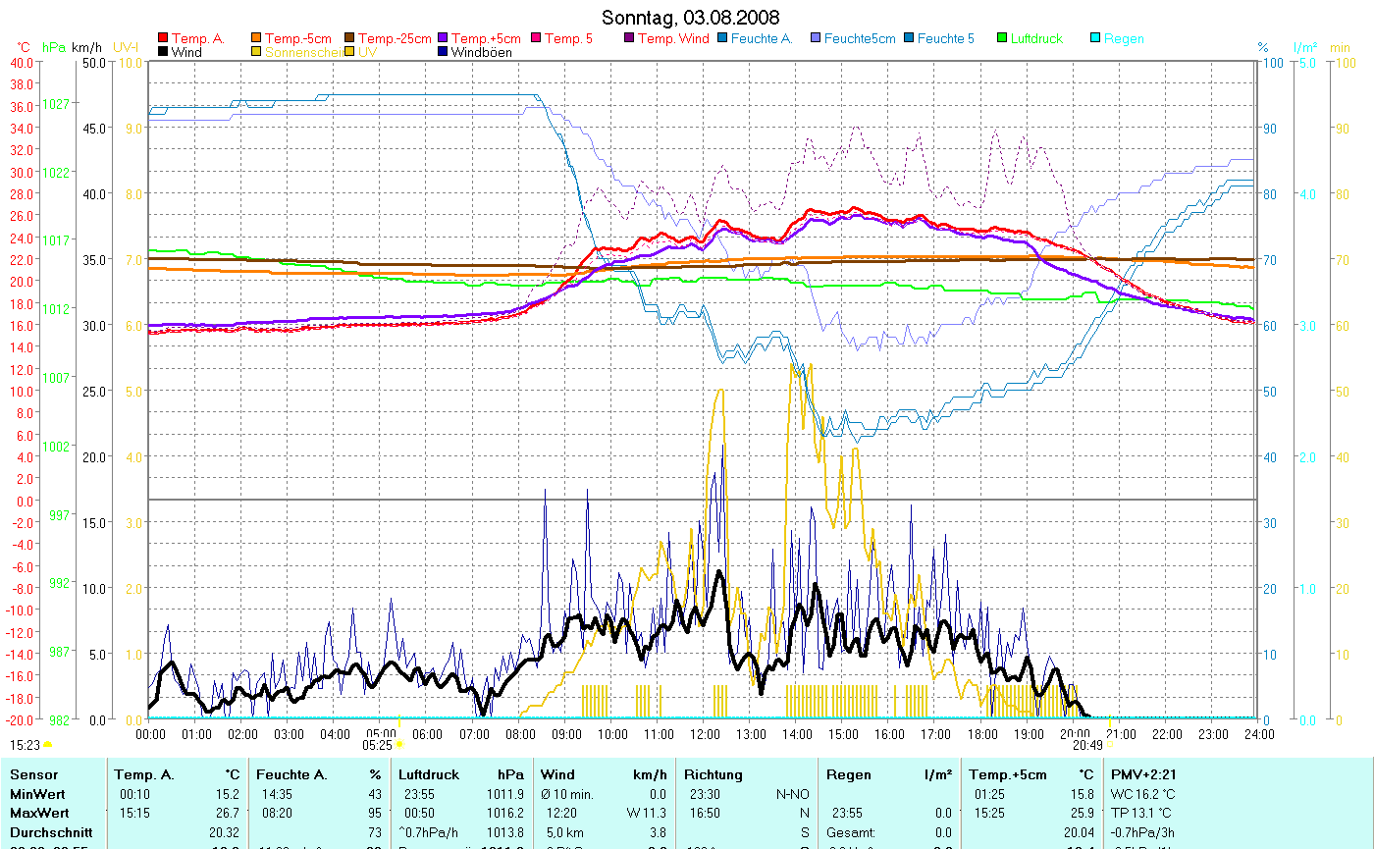Image resolution: width=1374 pixels, height=849 pixels.
Task: Click the red Temp. A. legend swatch
Action: coord(163,39)
